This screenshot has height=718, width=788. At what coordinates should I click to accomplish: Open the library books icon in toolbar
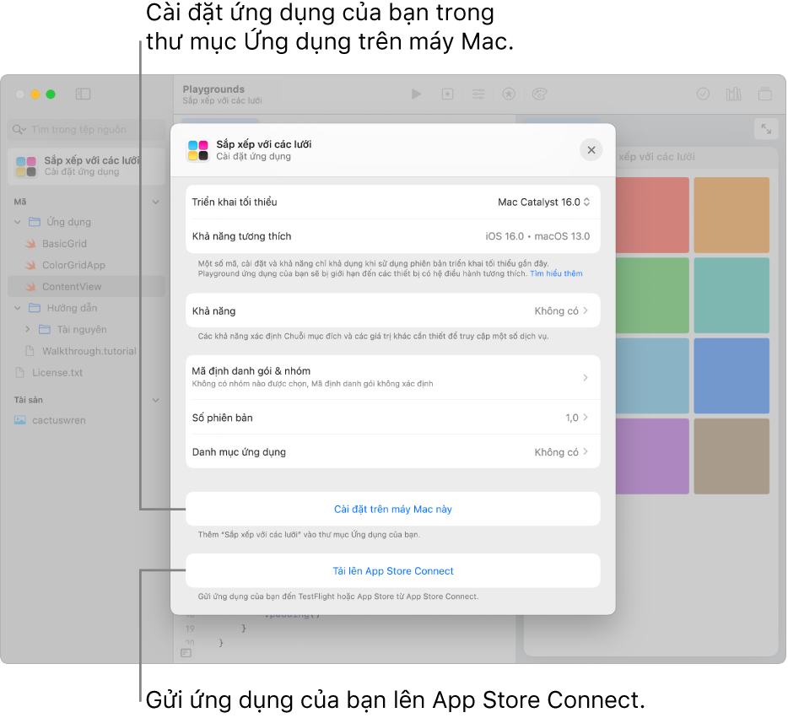pos(734,94)
